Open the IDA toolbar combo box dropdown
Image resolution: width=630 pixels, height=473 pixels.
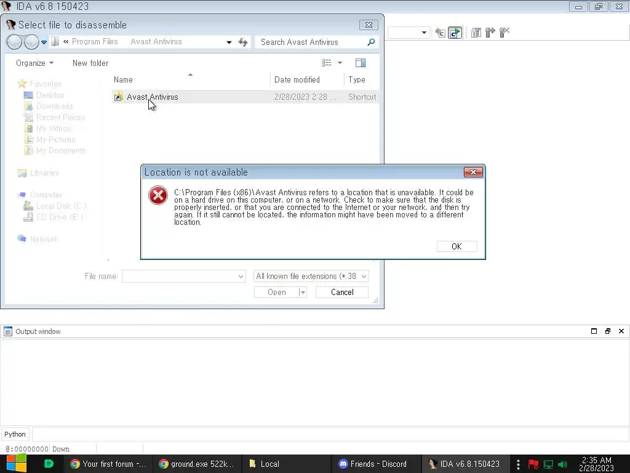coord(424,32)
